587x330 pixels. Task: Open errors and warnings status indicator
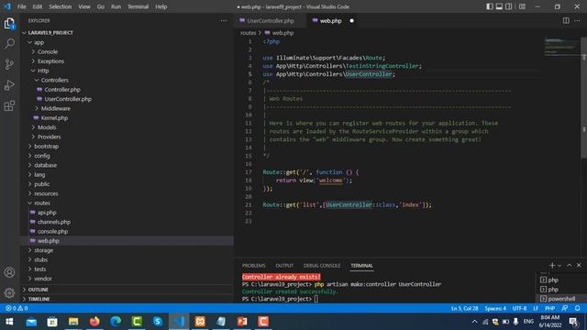coord(17,308)
